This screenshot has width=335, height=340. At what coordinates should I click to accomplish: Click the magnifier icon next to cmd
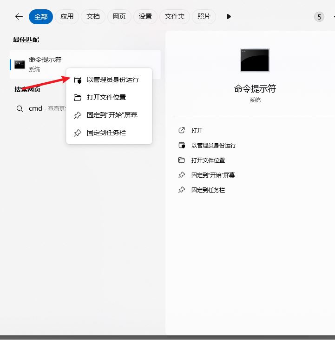(20, 109)
